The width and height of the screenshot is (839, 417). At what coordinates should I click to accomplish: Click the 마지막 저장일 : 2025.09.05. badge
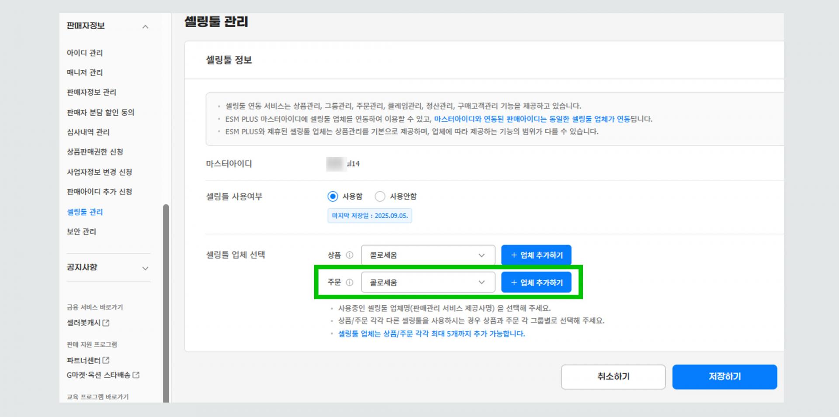click(370, 216)
